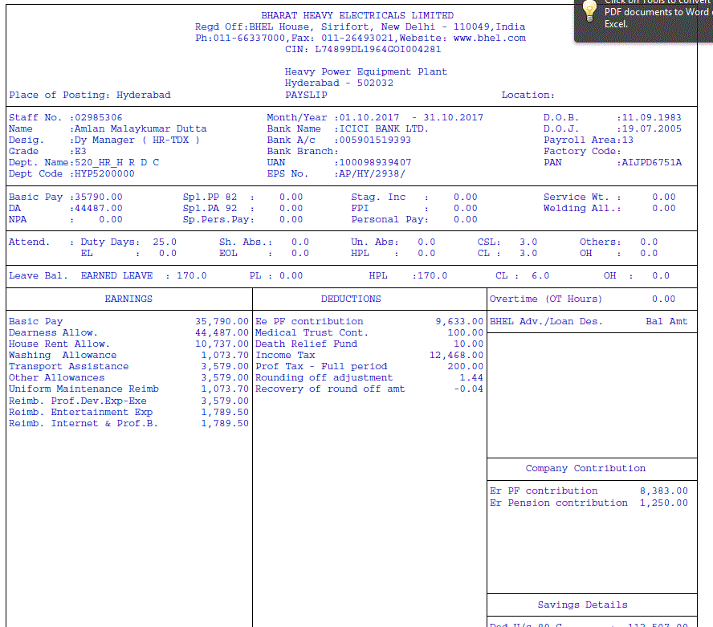Click UAN number 100098939407
Screen dimensions: 713x627
coord(375,163)
